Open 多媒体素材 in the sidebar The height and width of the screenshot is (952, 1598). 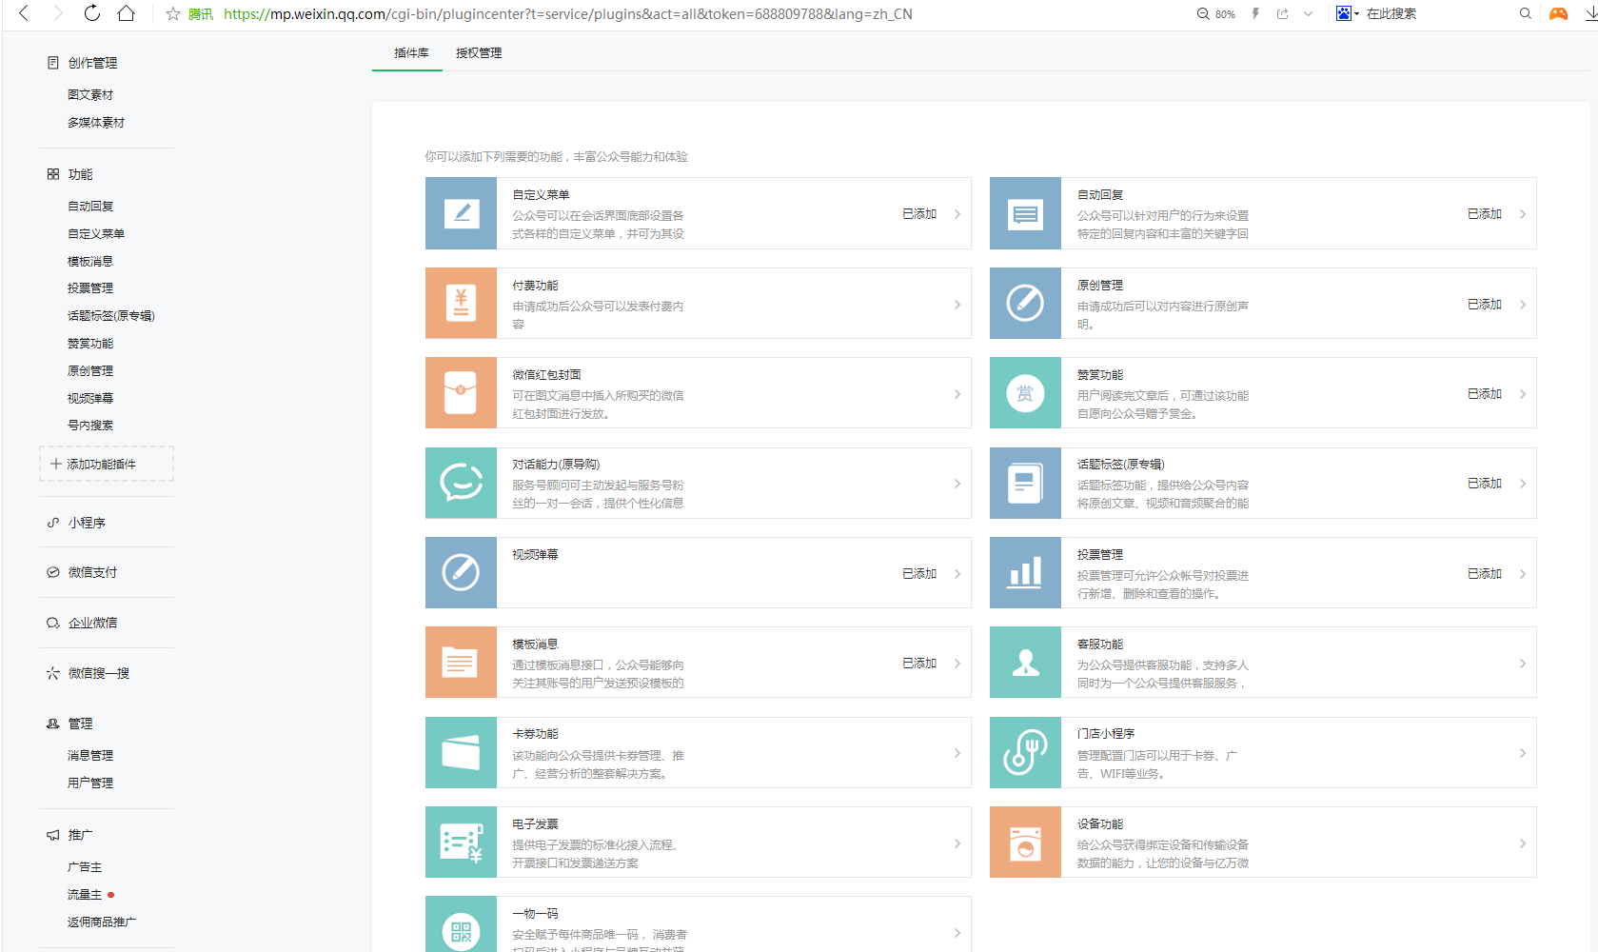(96, 123)
